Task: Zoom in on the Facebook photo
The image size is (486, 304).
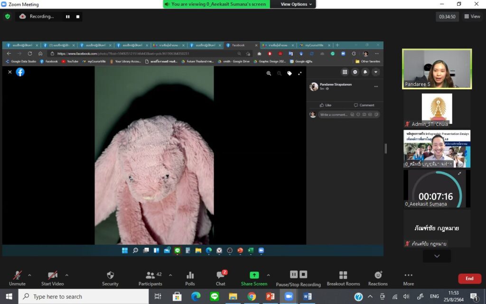Action: 269,73
